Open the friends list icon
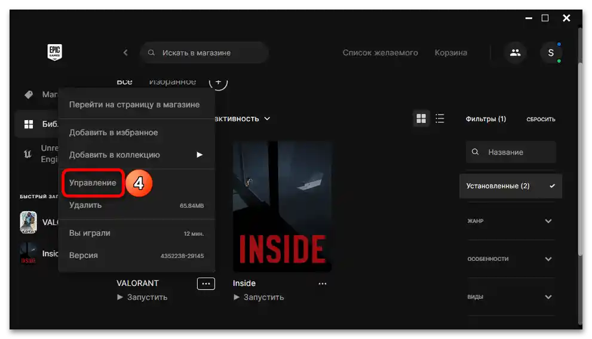This screenshot has width=592, height=339. pos(515,53)
